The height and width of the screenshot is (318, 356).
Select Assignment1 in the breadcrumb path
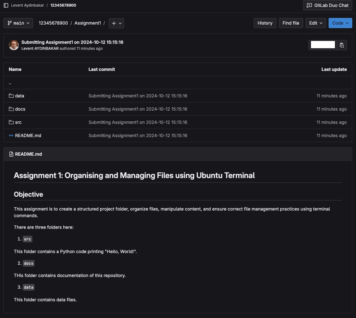pyautogui.click(x=88, y=23)
